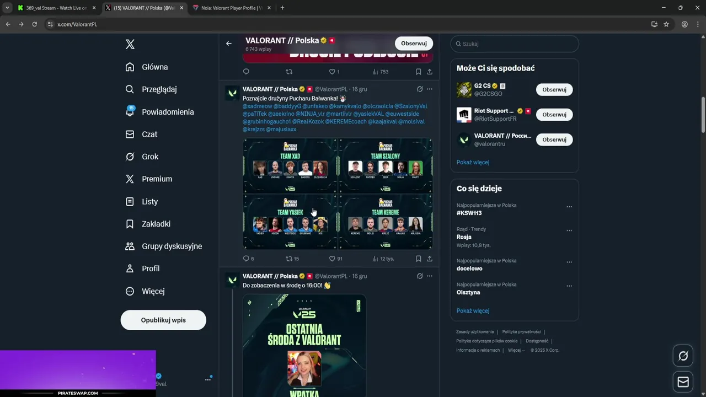
Task: Open the Olsztyna trend
Action: click(468, 292)
